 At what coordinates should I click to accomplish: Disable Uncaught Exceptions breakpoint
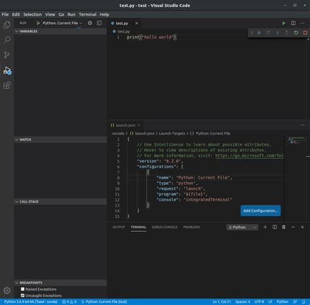pyautogui.click(x=22, y=295)
